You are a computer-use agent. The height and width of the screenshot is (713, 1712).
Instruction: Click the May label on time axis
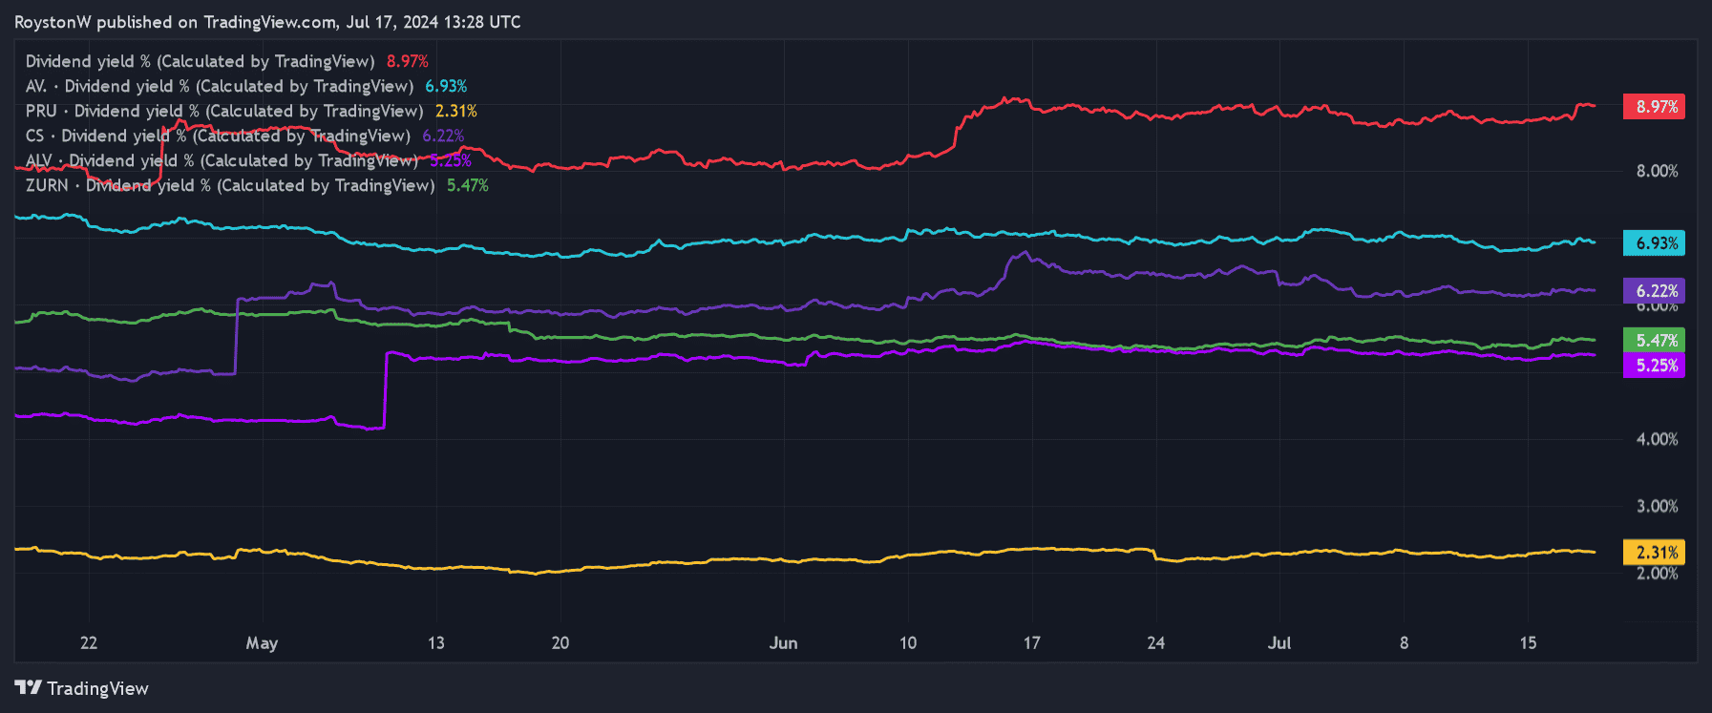(x=262, y=642)
